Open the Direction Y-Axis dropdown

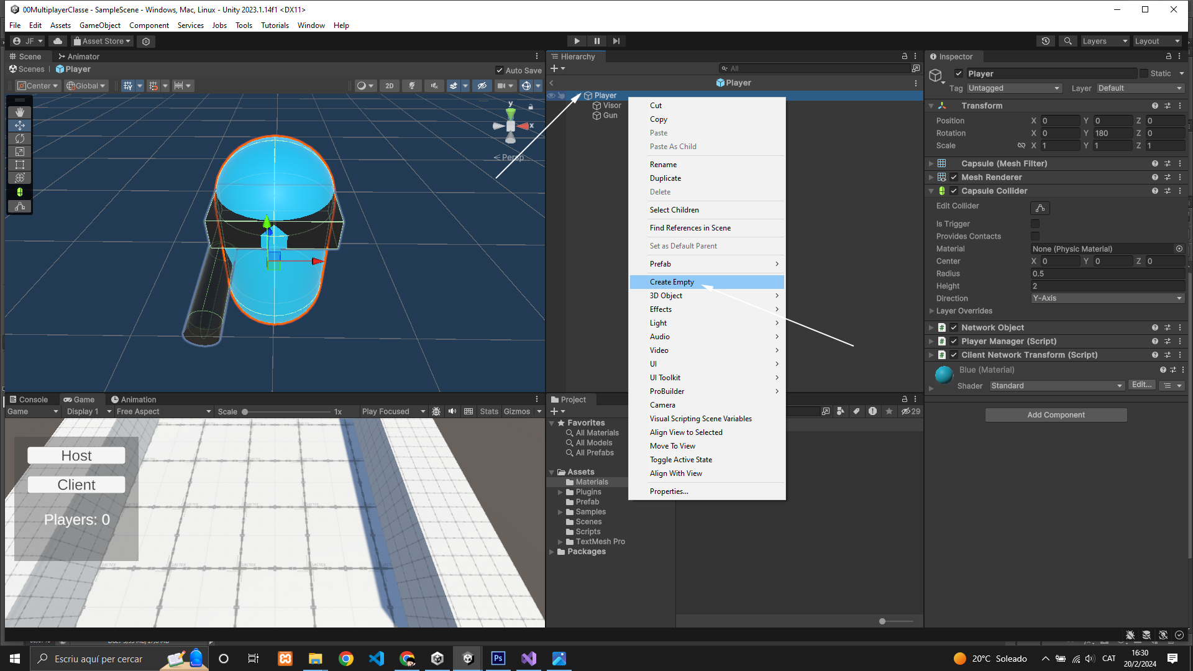(1107, 298)
